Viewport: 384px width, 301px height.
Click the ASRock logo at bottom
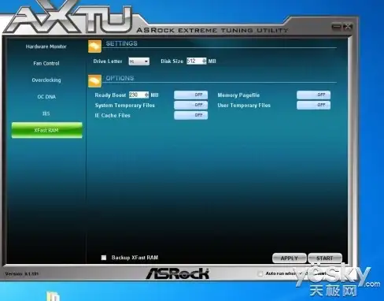pos(178,273)
